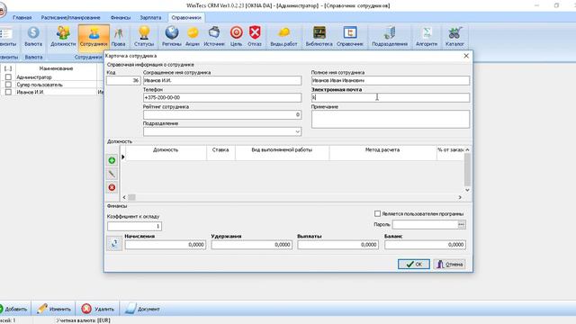Click the Метод расчета column header
576x324 pixels.
pos(382,150)
